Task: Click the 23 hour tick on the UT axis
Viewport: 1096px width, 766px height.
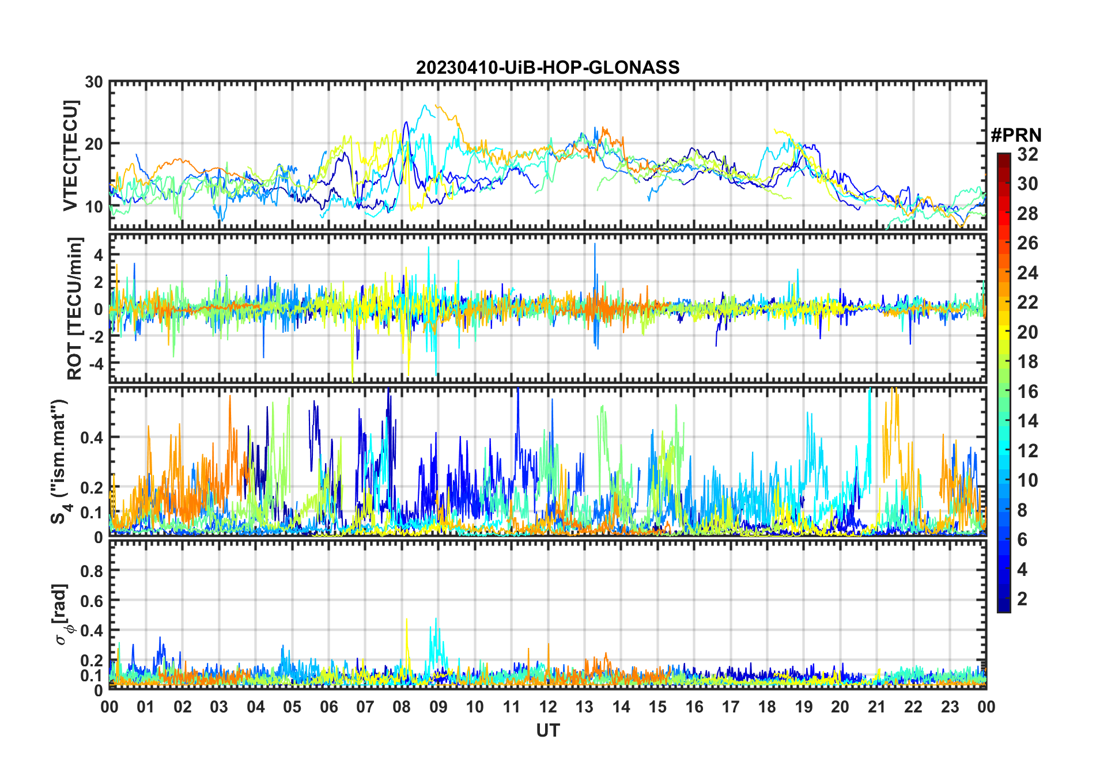Action: [950, 707]
